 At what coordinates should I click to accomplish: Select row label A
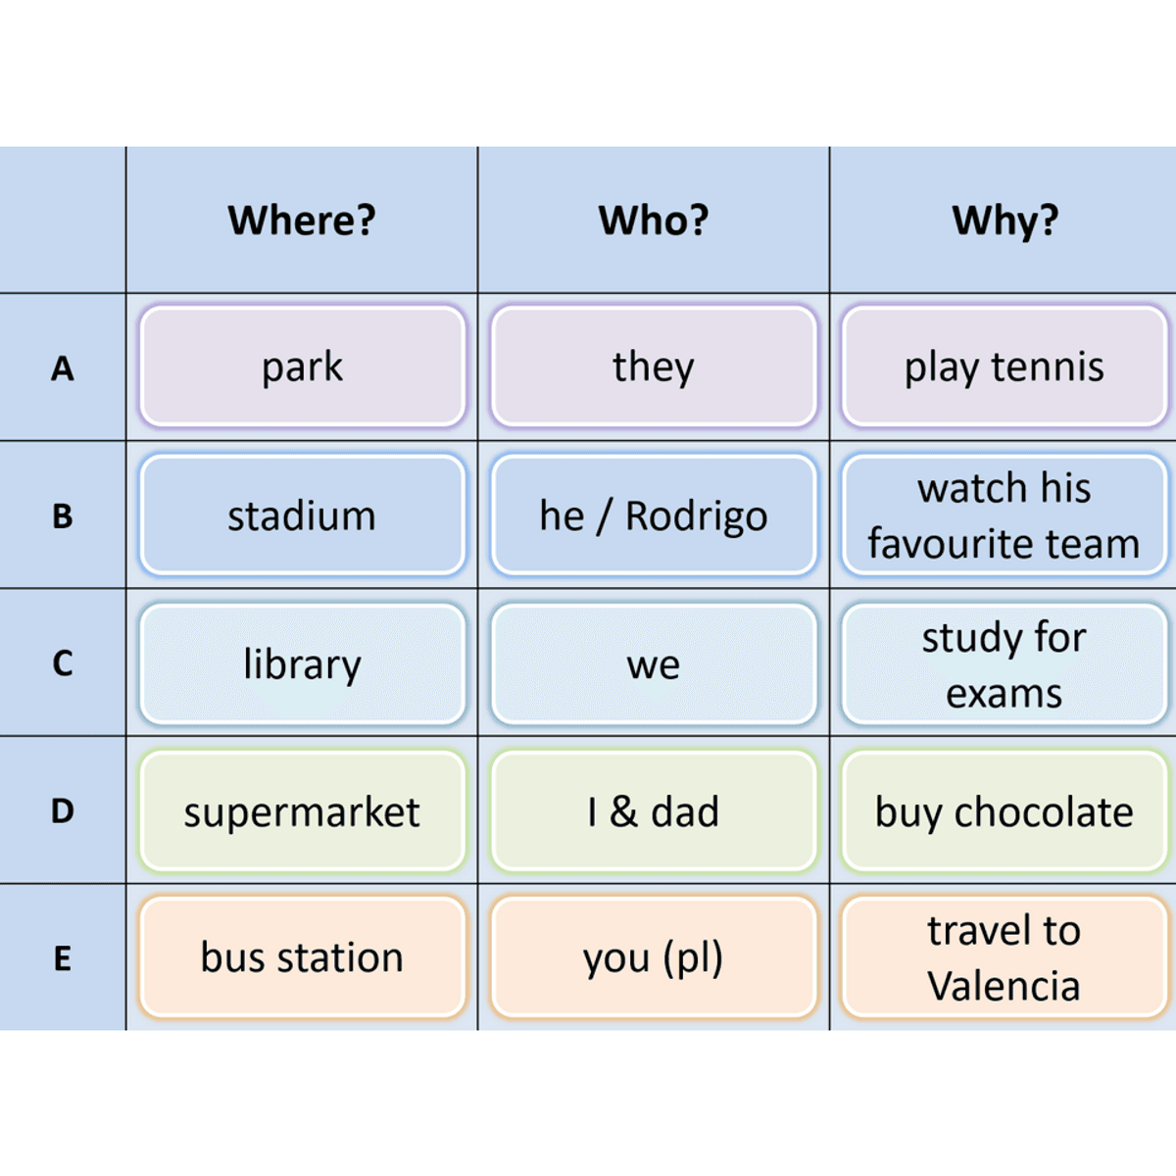(63, 367)
